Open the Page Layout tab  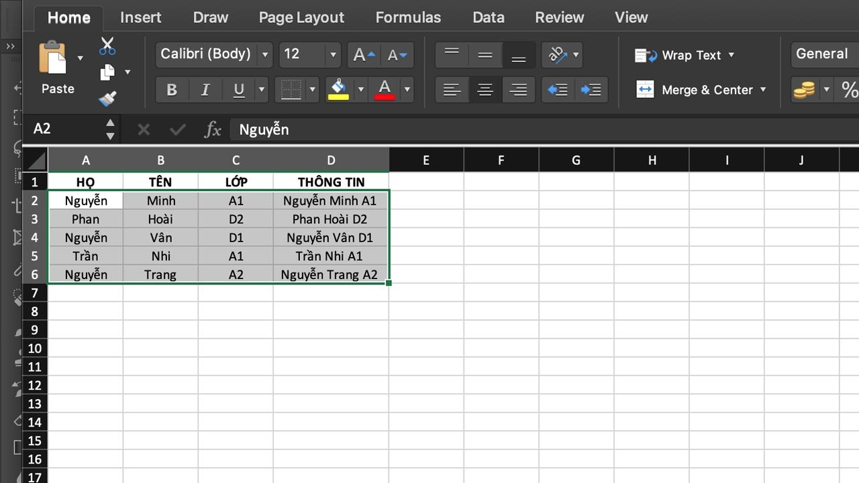coord(301,17)
